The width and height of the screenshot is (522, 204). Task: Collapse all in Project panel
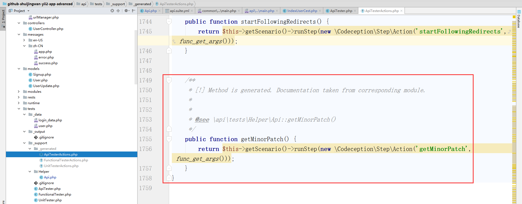118,11
